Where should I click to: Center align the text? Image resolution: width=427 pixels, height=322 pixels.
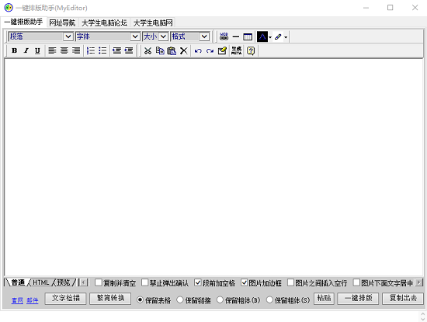click(x=64, y=50)
